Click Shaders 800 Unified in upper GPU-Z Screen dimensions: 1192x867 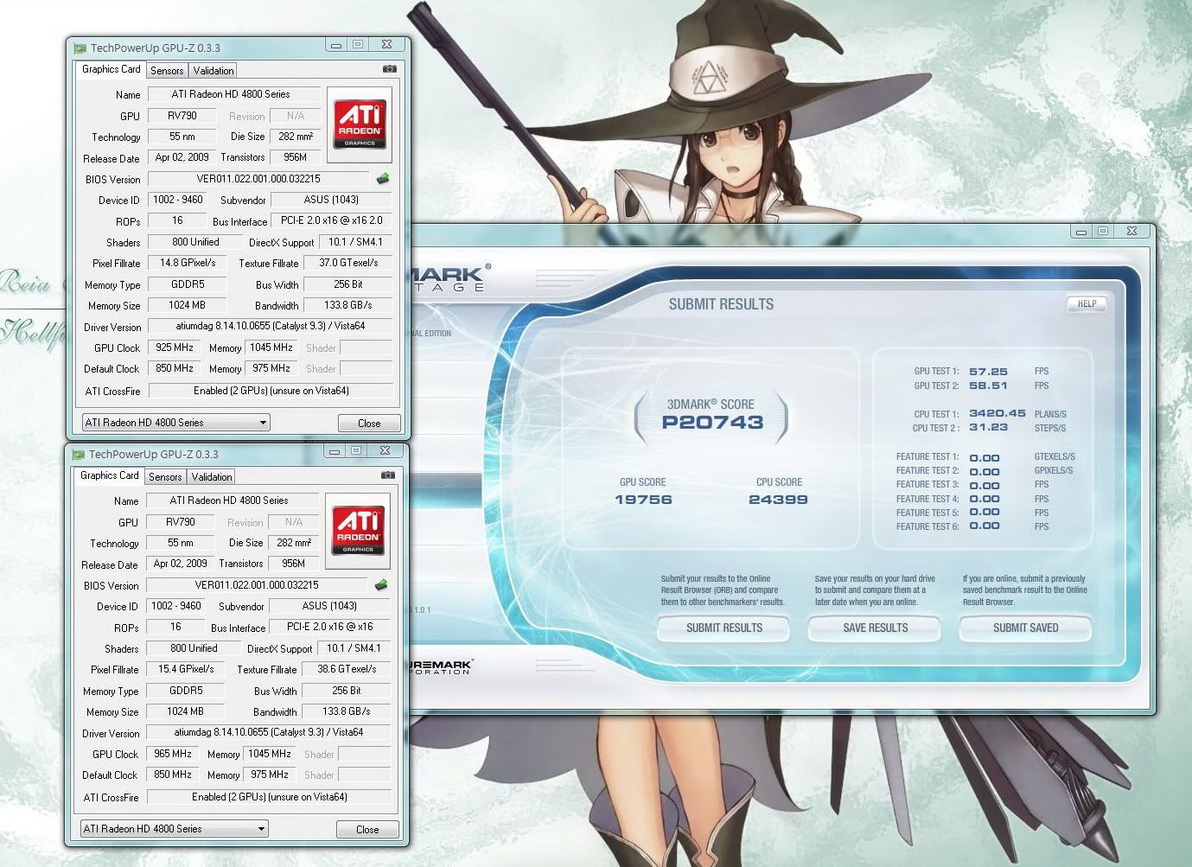click(x=195, y=242)
